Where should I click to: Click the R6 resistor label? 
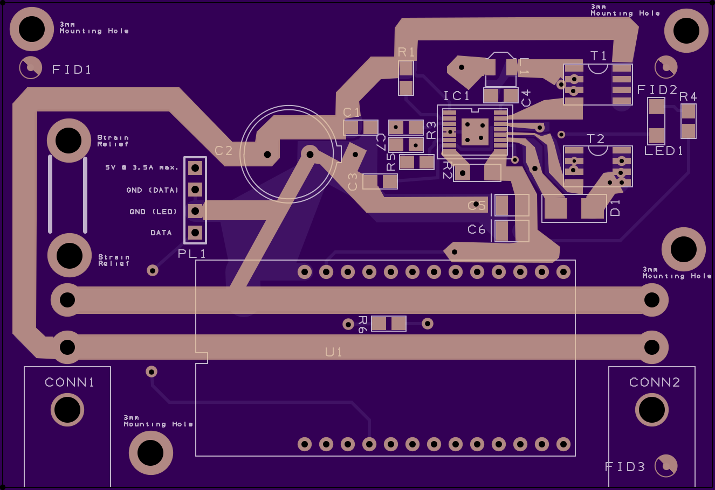click(362, 324)
